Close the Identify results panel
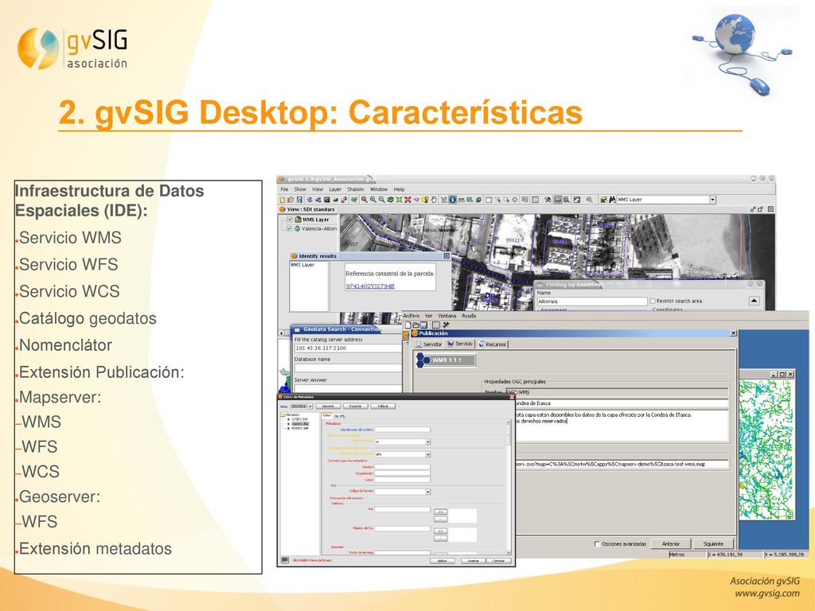 coord(447,256)
